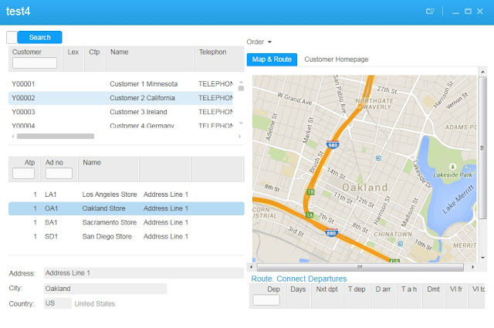This screenshot has width=494, height=328.
Task: Click the I-880 highway shield on map
Action: click(x=331, y=233)
